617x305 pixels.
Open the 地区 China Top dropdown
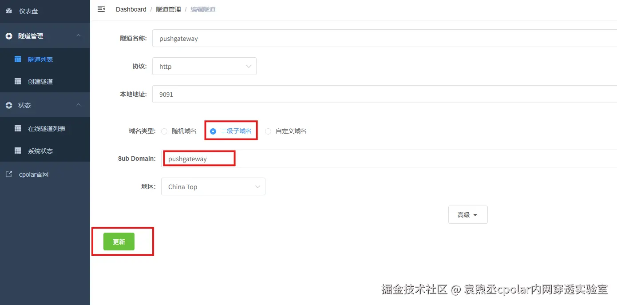coord(213,186)
